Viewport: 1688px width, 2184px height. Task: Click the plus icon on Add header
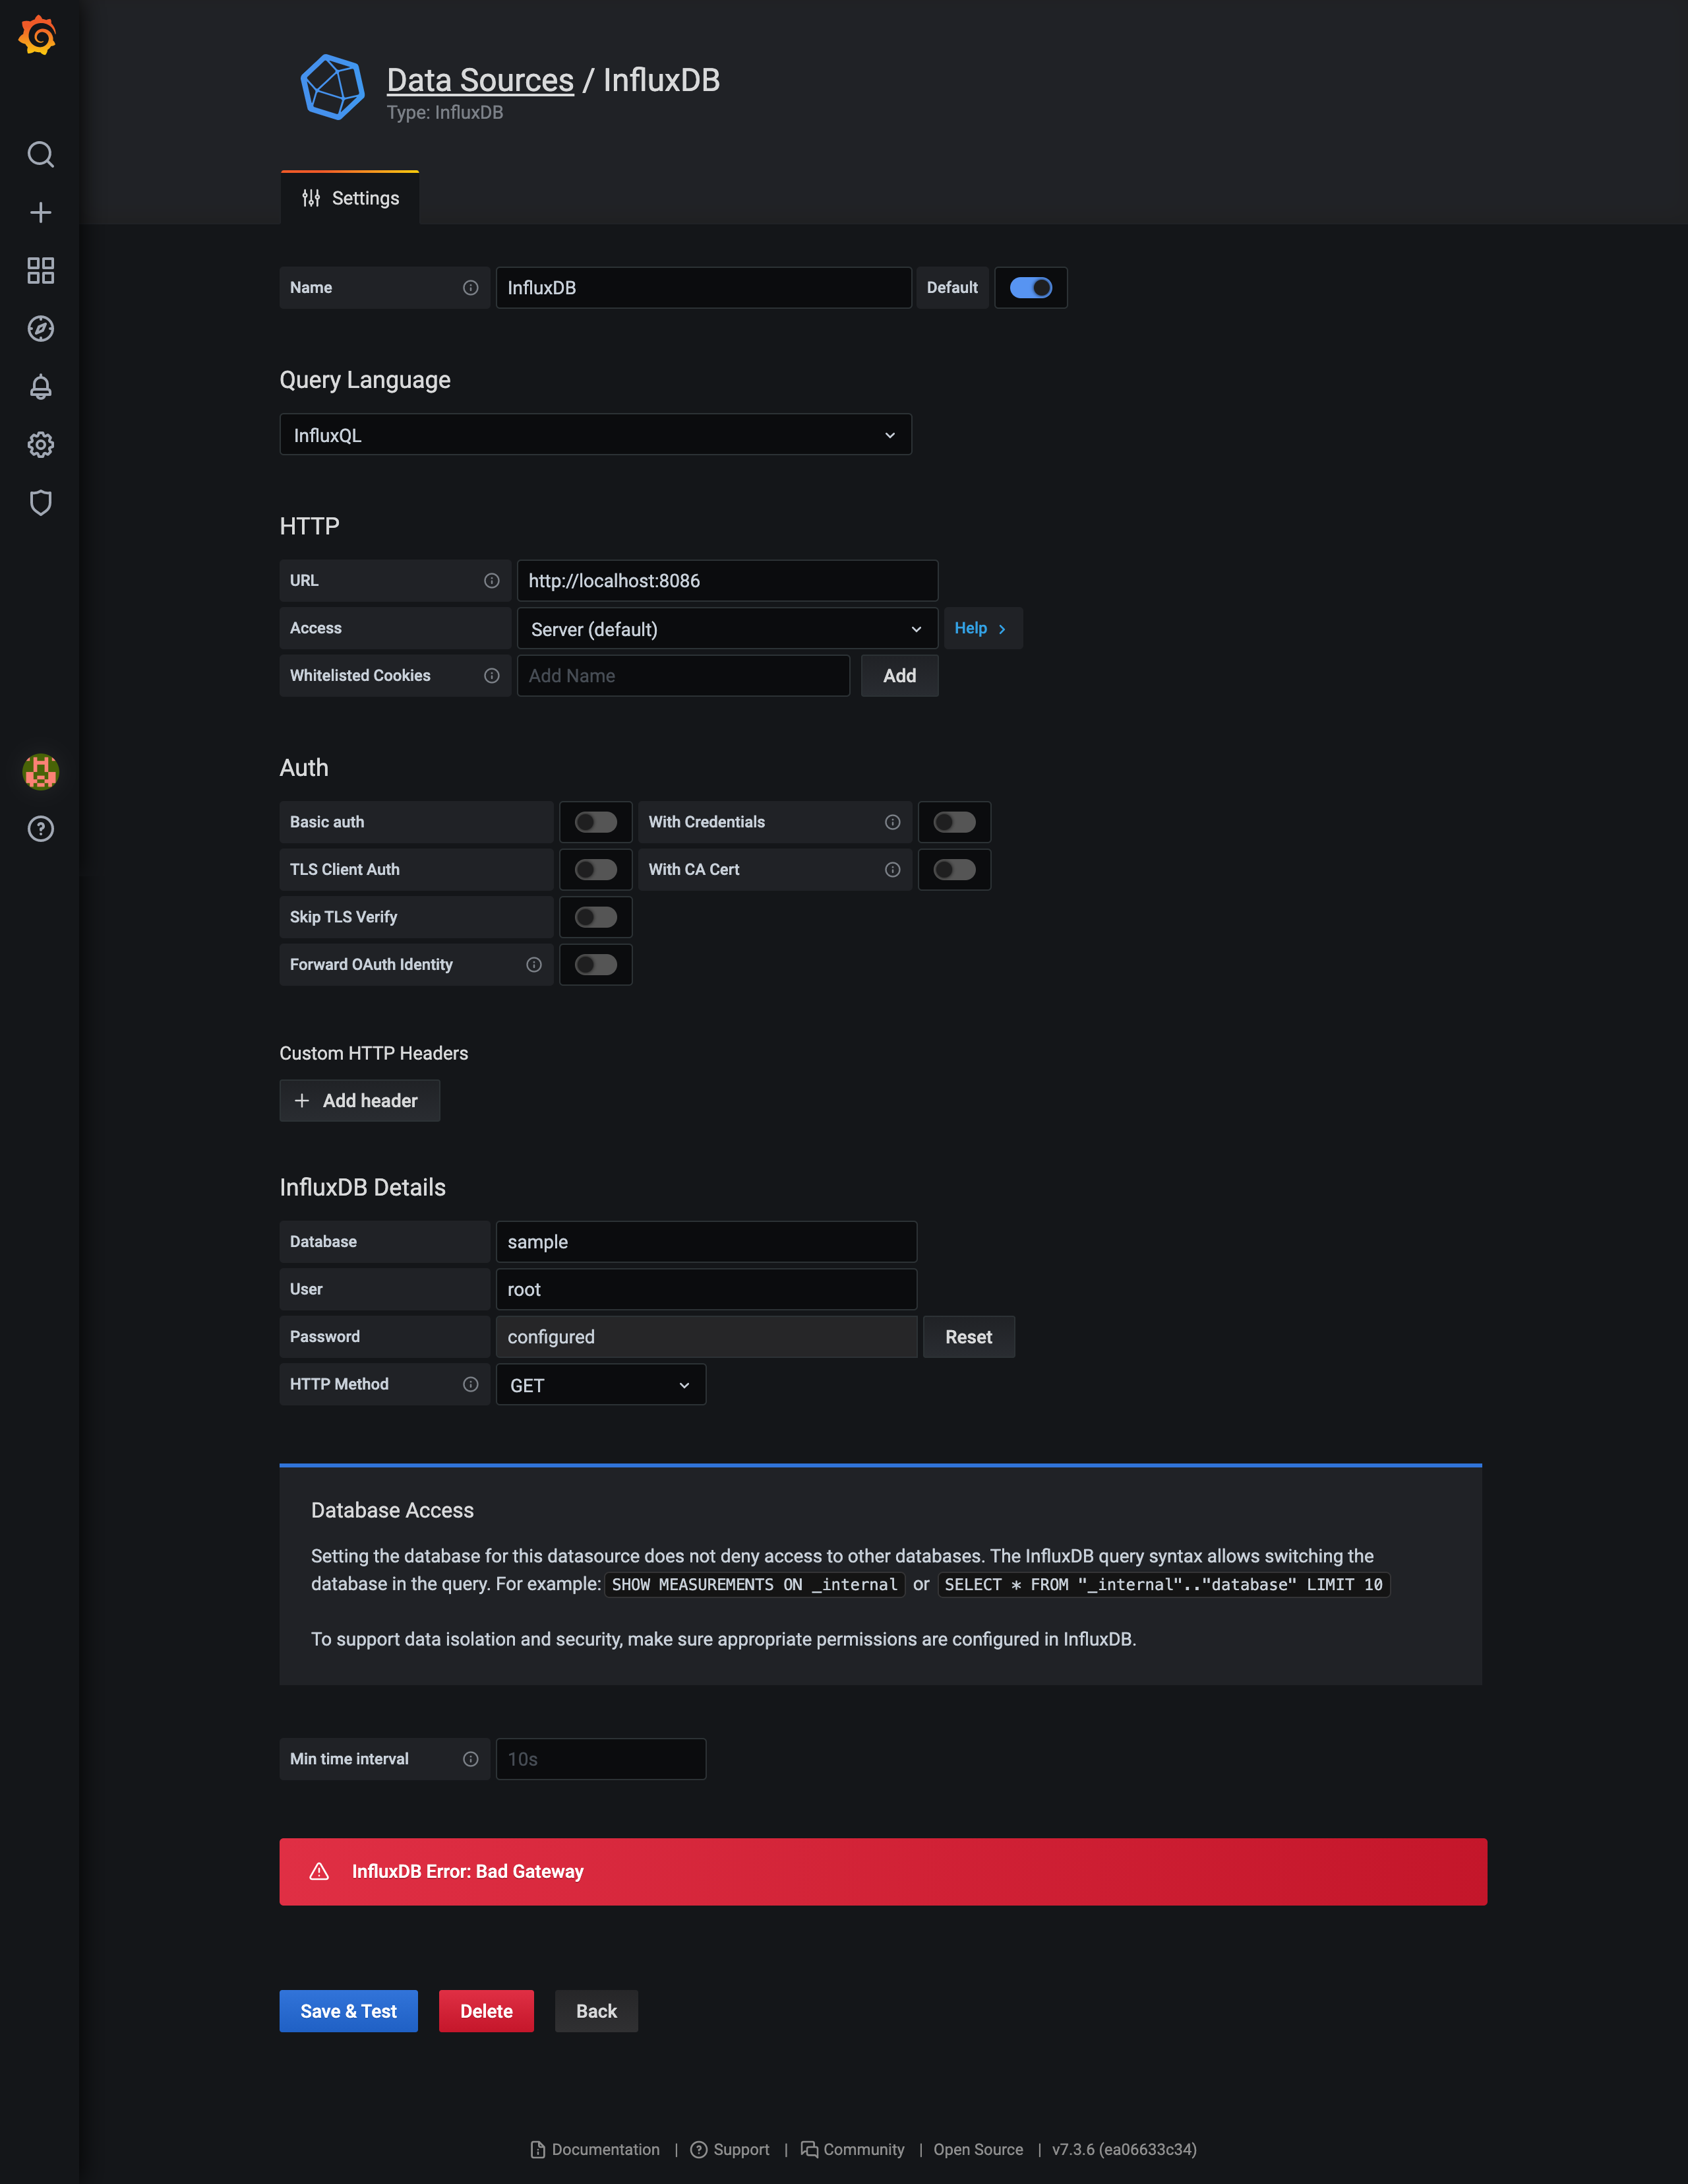point(302,1100)
